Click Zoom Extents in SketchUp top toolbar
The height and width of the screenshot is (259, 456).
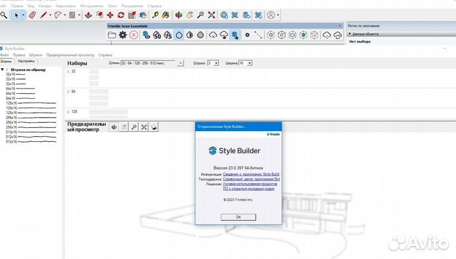click(x=212, y=15)
